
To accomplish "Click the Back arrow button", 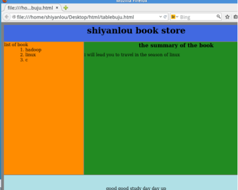I will [6, 17].
